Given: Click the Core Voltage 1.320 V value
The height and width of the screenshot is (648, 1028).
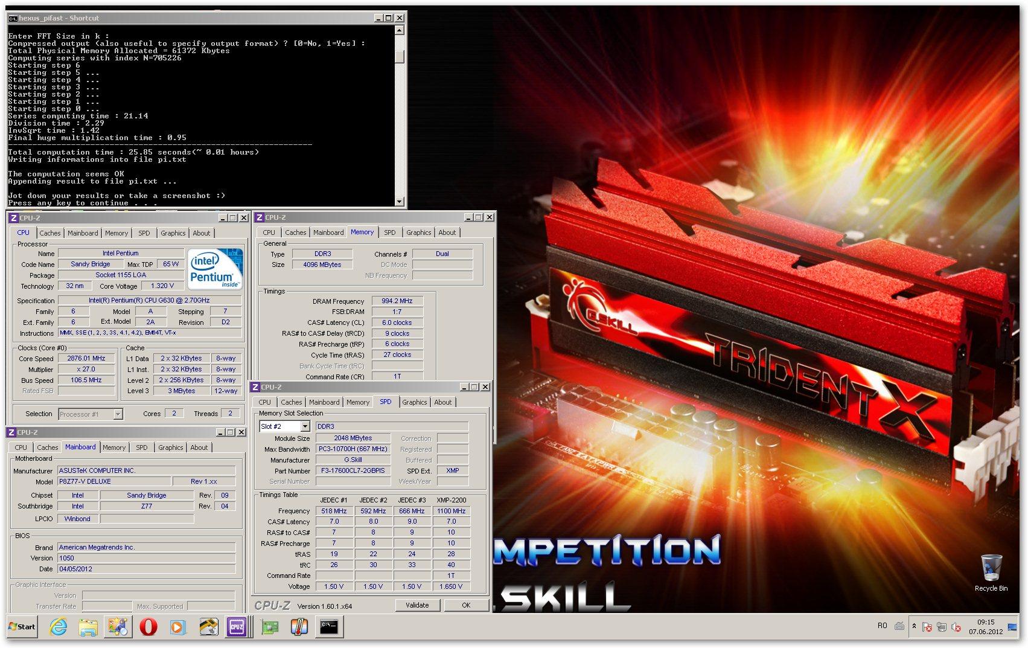Looking at the screenshot, I should pos(163,286).
